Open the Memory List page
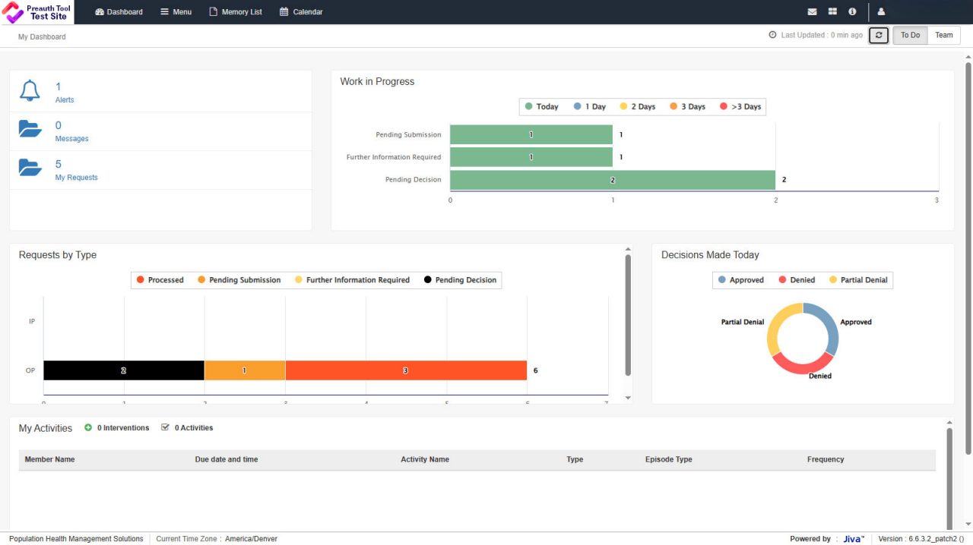The image size is (973, 545). point(235,11)
